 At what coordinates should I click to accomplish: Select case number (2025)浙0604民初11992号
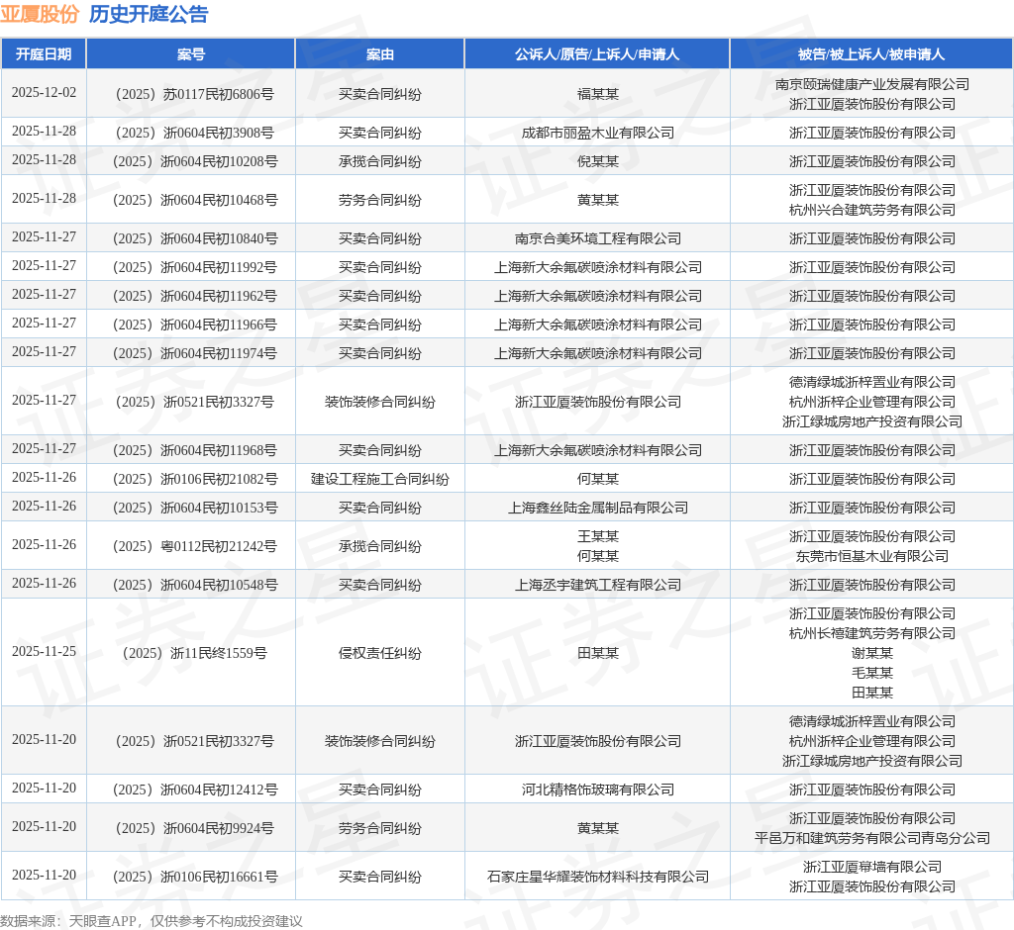[195, 267]
